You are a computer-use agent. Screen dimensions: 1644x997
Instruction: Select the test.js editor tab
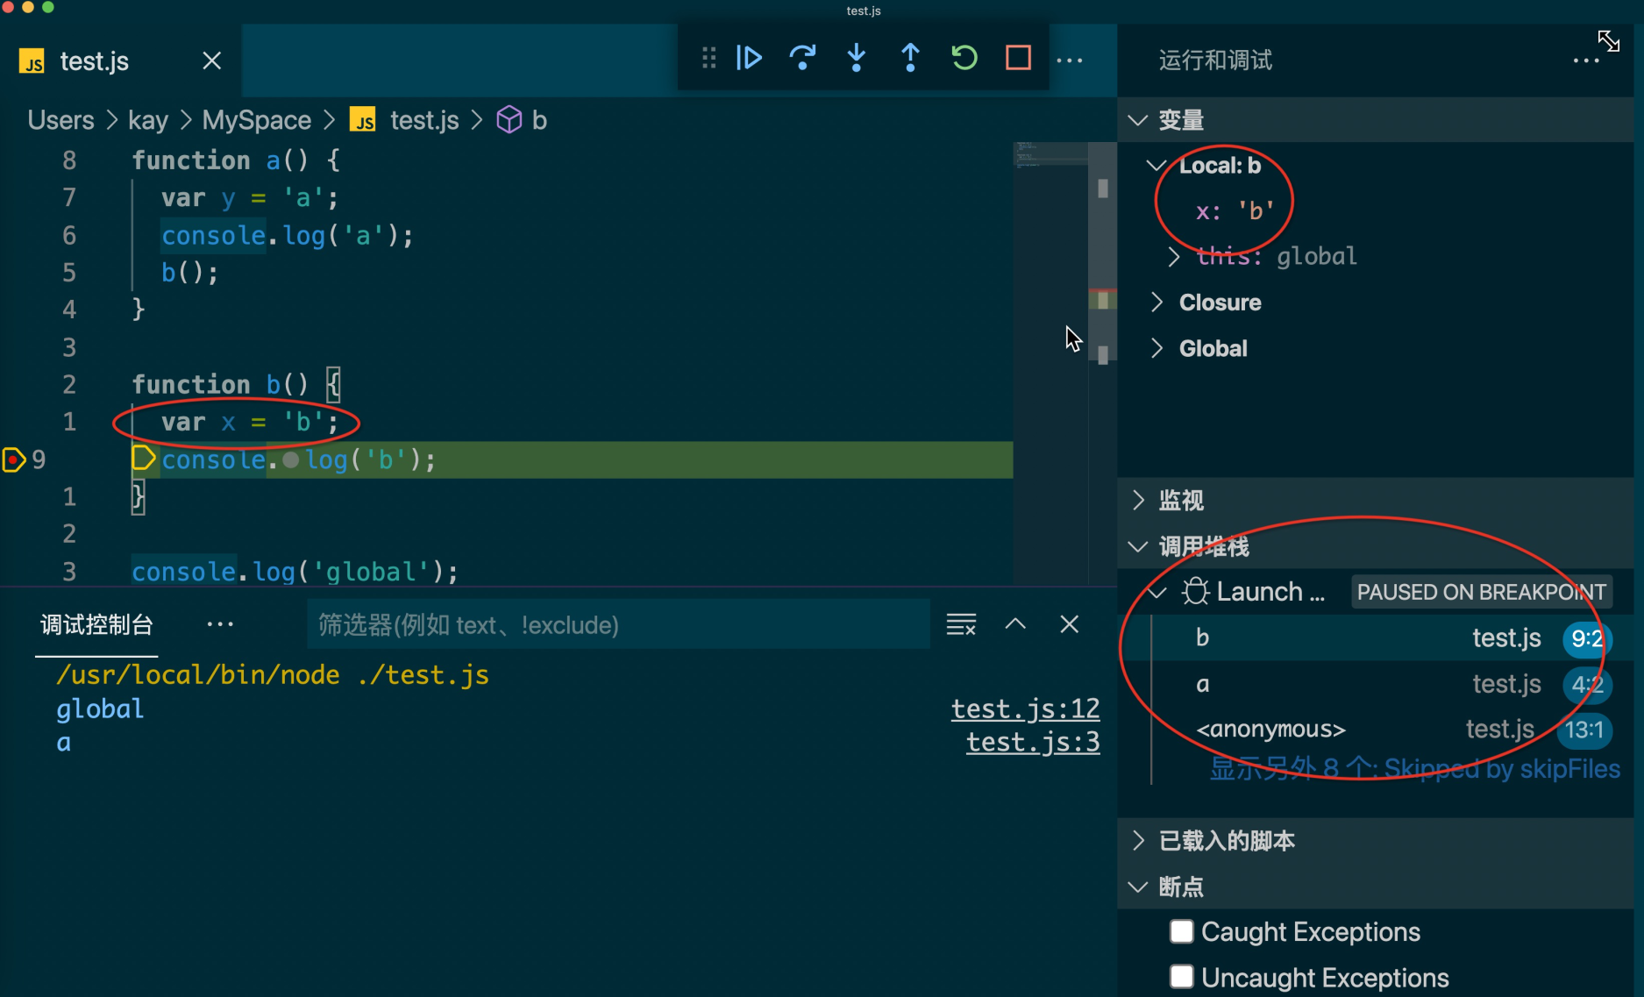coord(95,61)
